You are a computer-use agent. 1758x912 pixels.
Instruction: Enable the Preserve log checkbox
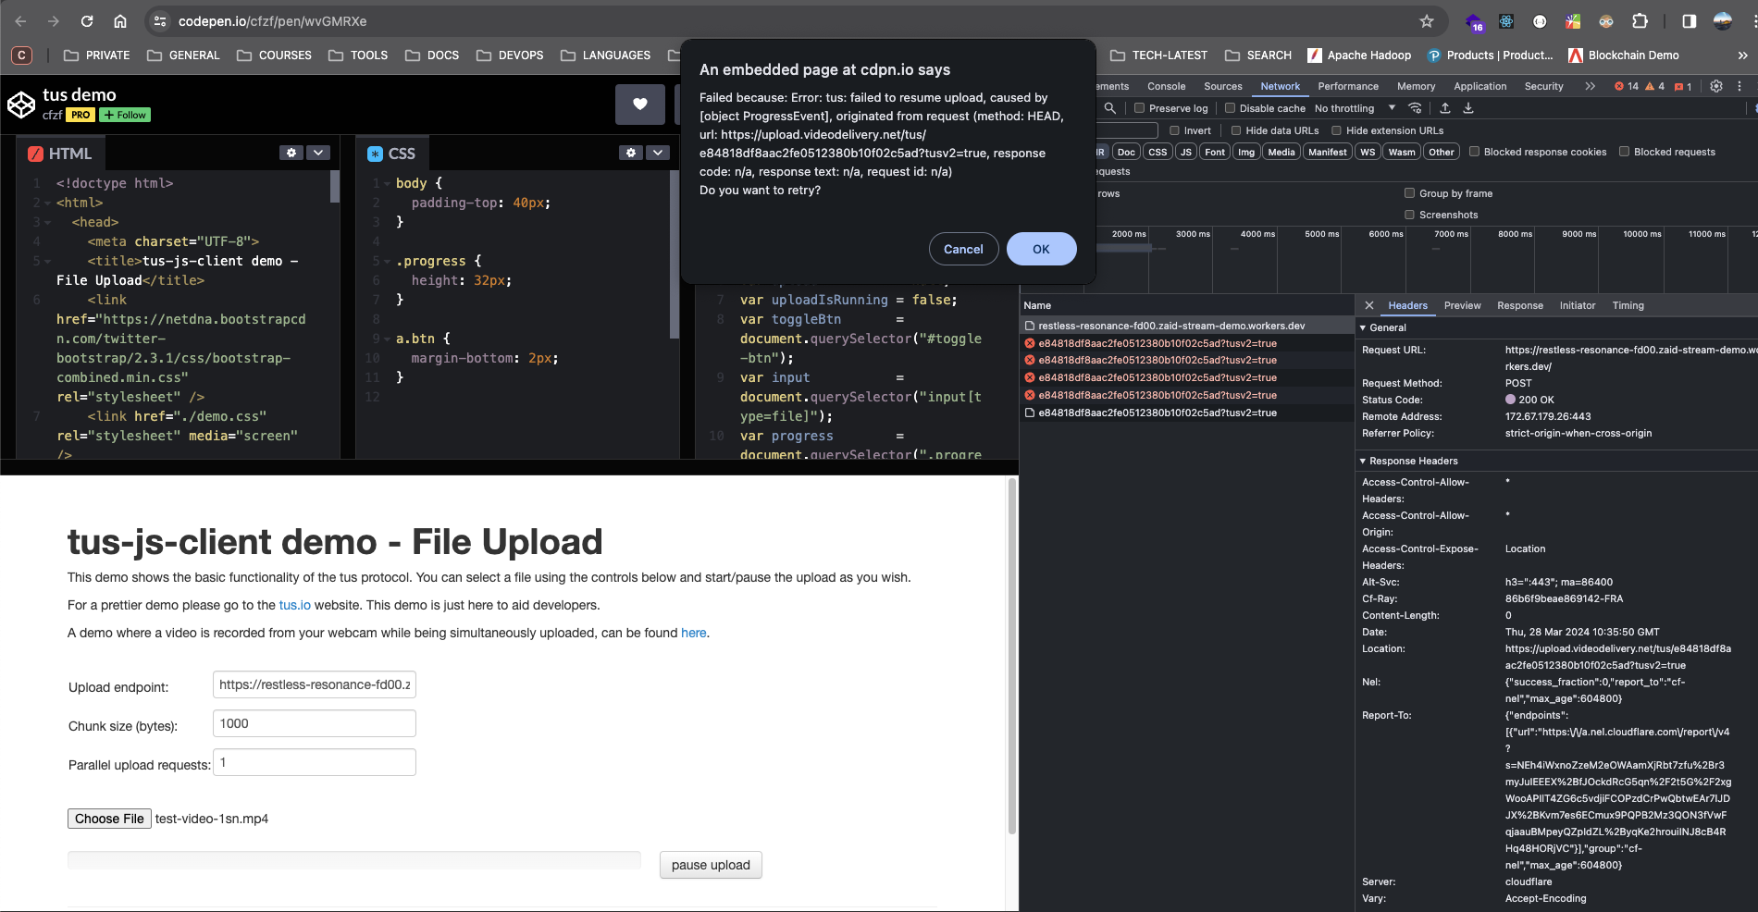coord(1138,108)
